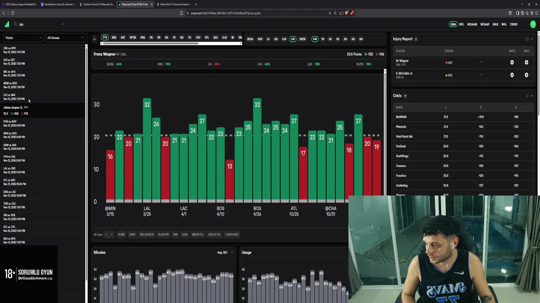Viewport: 540px width, 303px height.
Task: Click the REG SEASON filter button
Action: (x=147, y=234)
